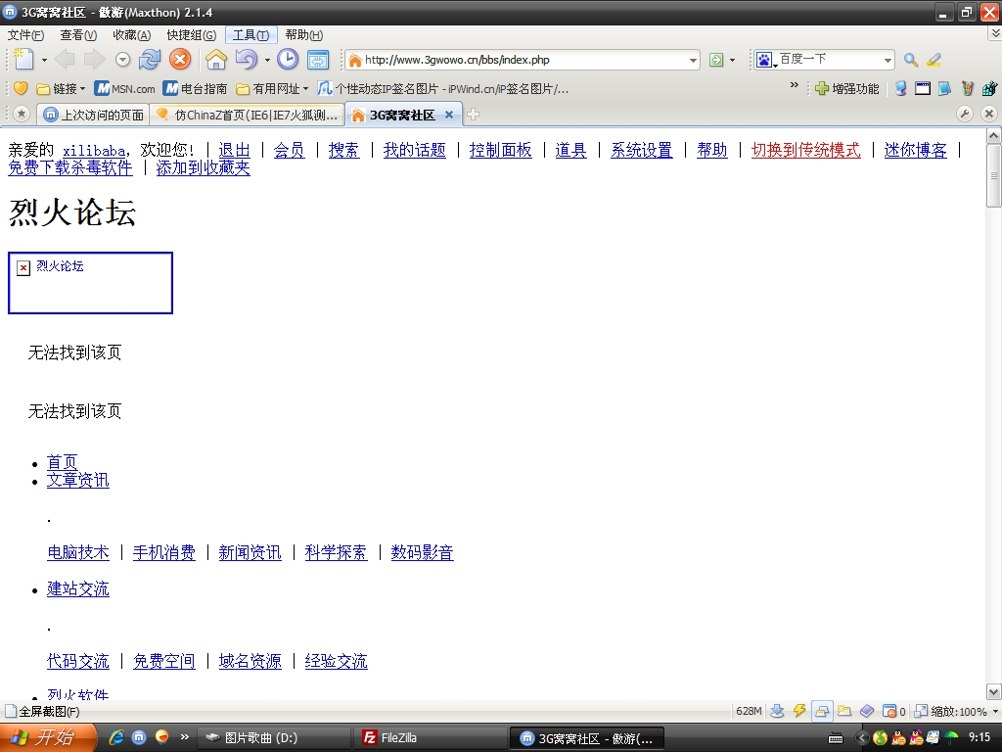Viewport: 1002px width, 752px height.
Task: Click the broken 烈火论坛 image
Action: [x=90, y=283]
